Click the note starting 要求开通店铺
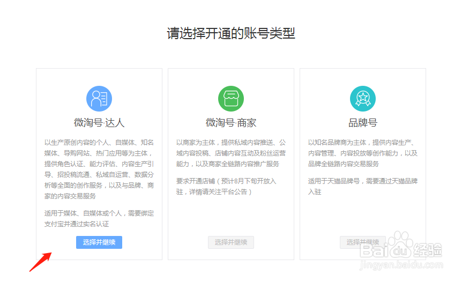Viewport: 469px width, 281px height. click(x=226, y=187)
